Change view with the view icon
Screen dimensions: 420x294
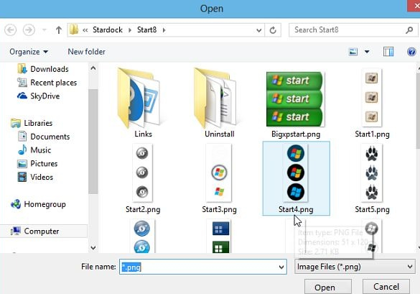point(353,52)
